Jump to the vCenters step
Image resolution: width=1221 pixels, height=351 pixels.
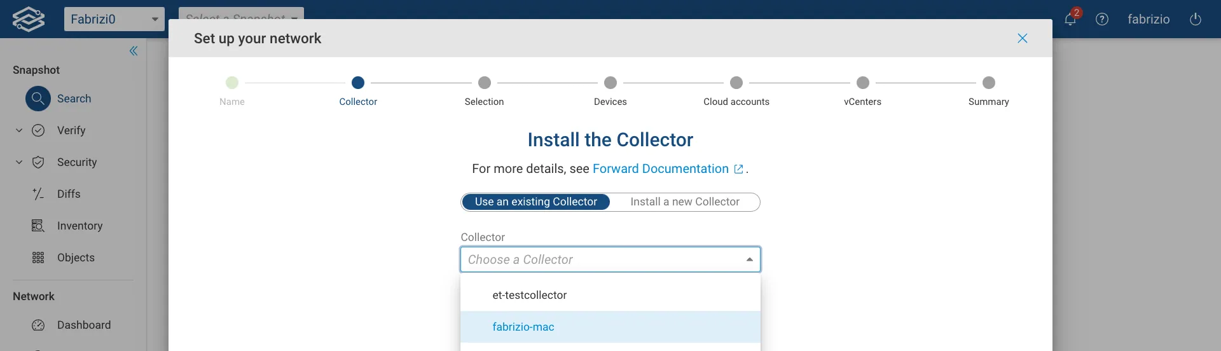click(863, 83)
